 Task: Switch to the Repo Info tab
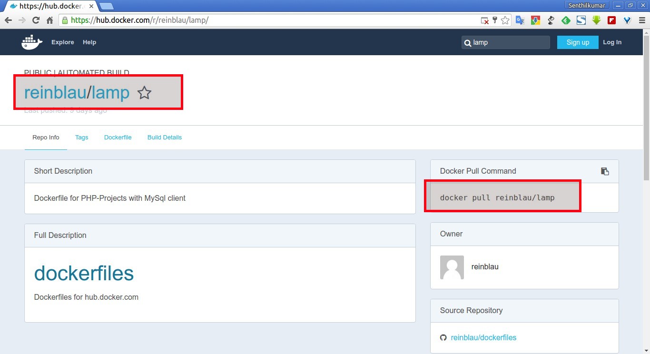[46, 138]
